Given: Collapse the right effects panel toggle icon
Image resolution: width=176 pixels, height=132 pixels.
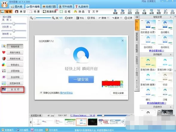Looking at the screenshot, I should 137,17.
